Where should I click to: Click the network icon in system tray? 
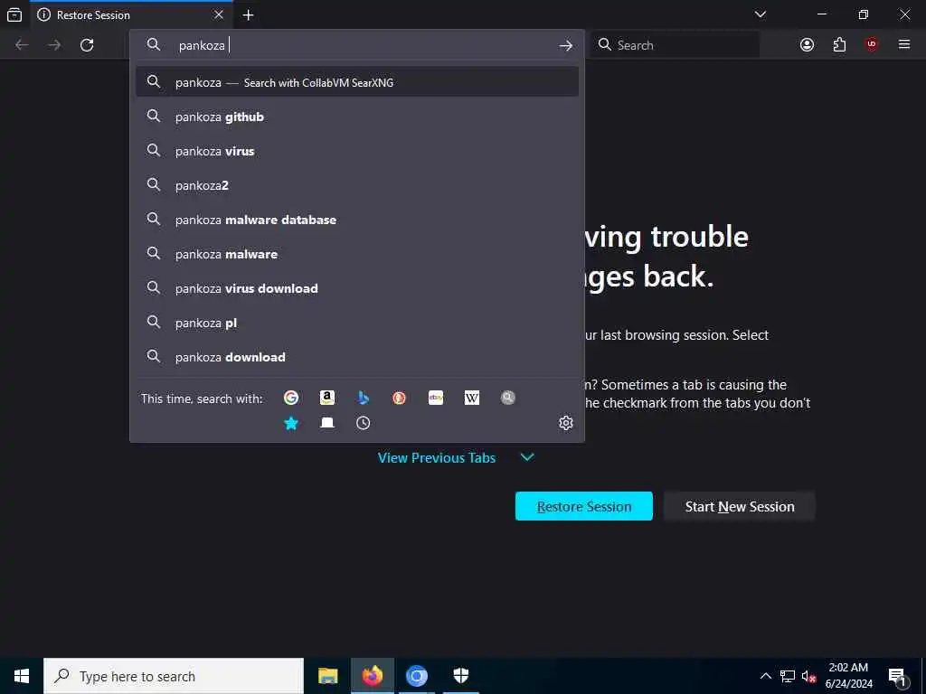[788, 676]
